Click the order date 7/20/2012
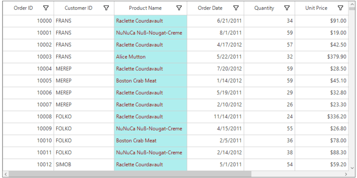Viewport: 357px width, 178px height. (x=216, y=69)
